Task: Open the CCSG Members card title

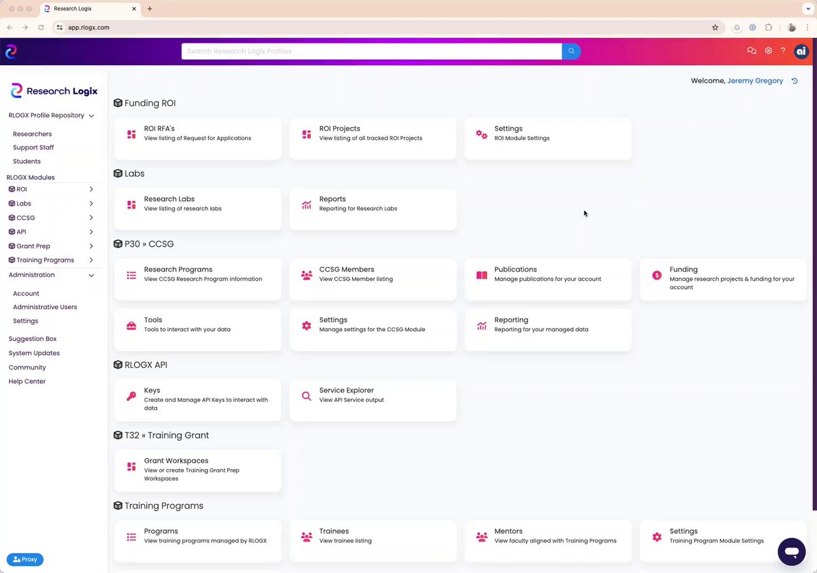Action: tap(347, 269)
